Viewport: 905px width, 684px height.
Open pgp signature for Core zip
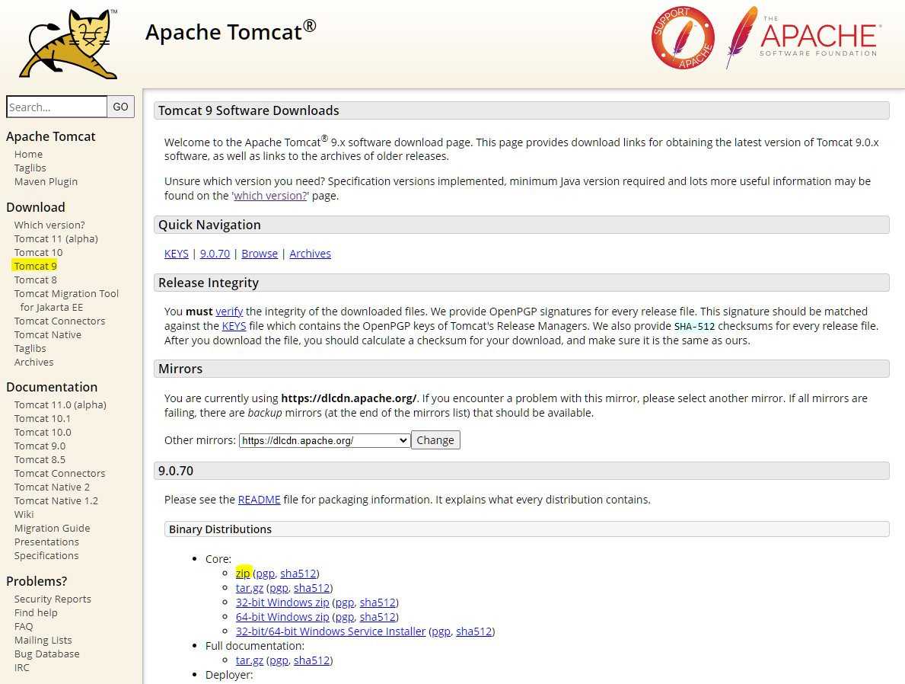265,574
